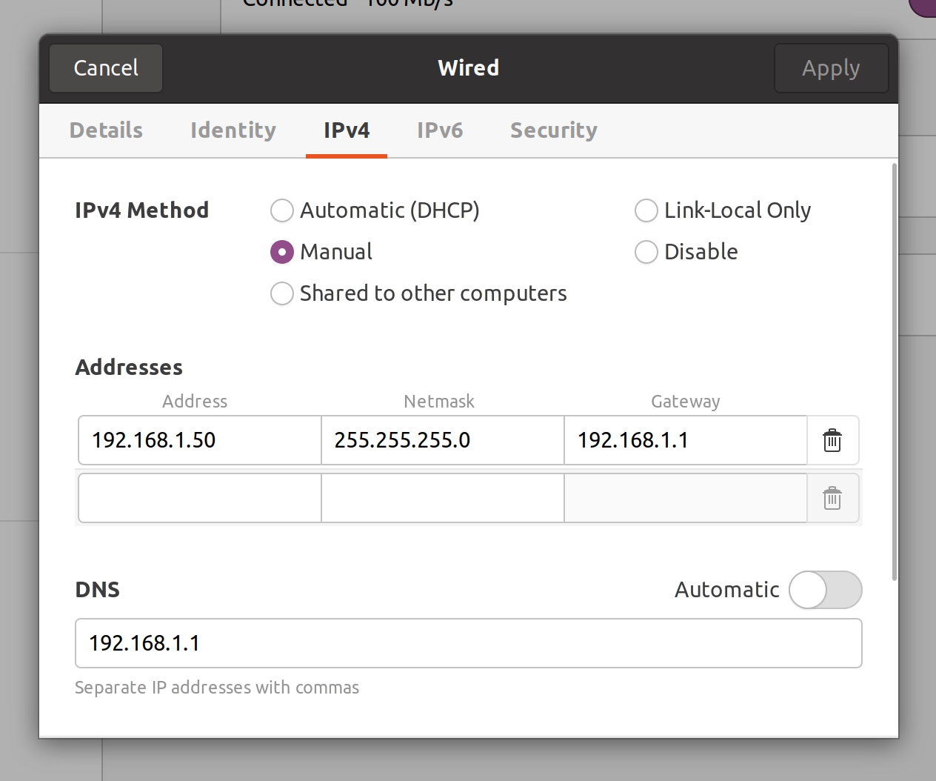Image resolution: width=936 pixels, height=781 pixels.
Task: Click the address field containing 192.168.1.50
Action: point(199,440)
